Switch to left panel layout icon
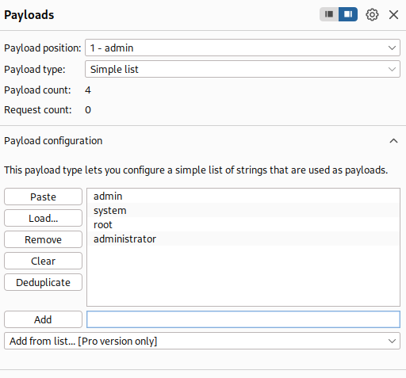Viewport: 406px width, 378px height. pyautogui.click(x=329, y=14)
